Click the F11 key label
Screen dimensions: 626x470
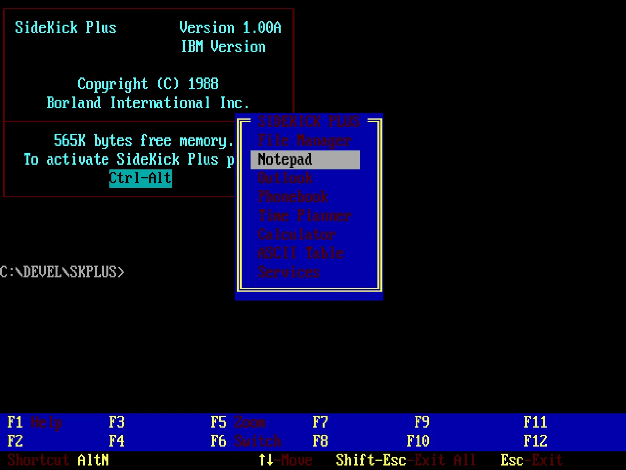[535, 423]
